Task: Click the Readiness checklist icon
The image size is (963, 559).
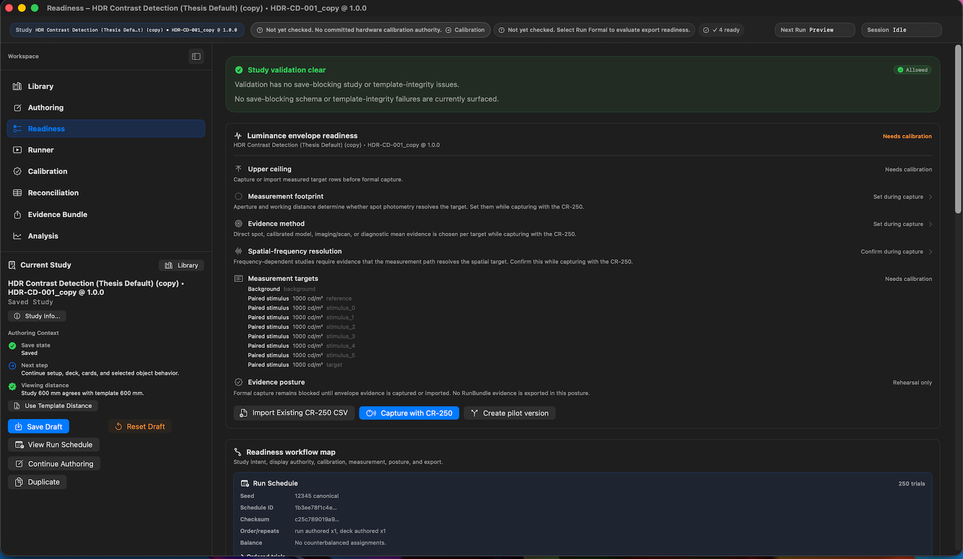Action: (x=17, y=129)
